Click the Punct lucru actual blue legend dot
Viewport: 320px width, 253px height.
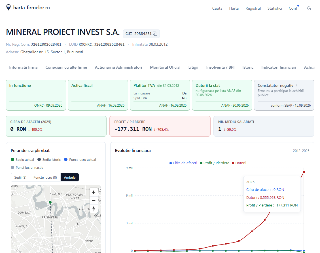66,159
